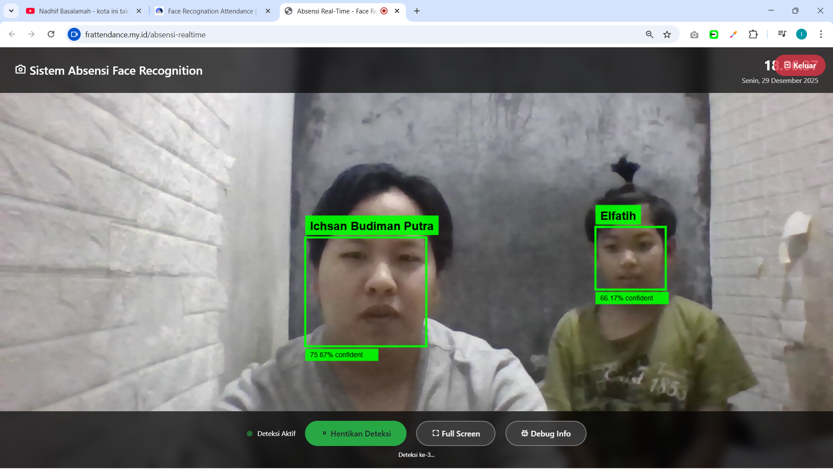Open a new browser tab
833x469 pixels.
pos(417,11)
